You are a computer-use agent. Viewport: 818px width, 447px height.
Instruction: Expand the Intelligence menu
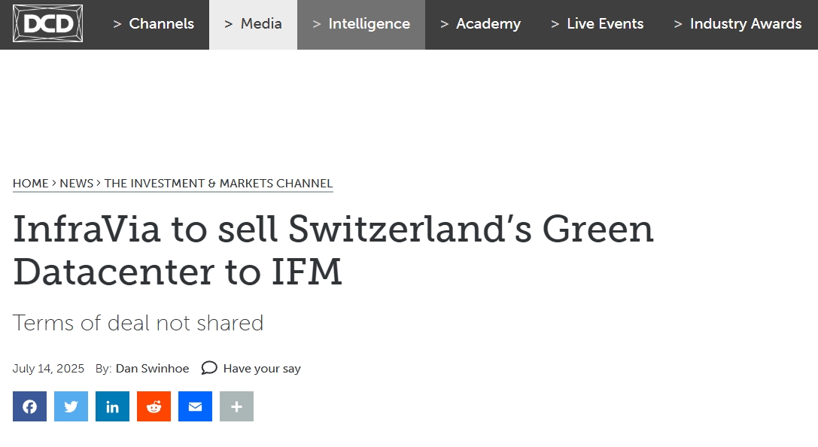coord(361,24)
